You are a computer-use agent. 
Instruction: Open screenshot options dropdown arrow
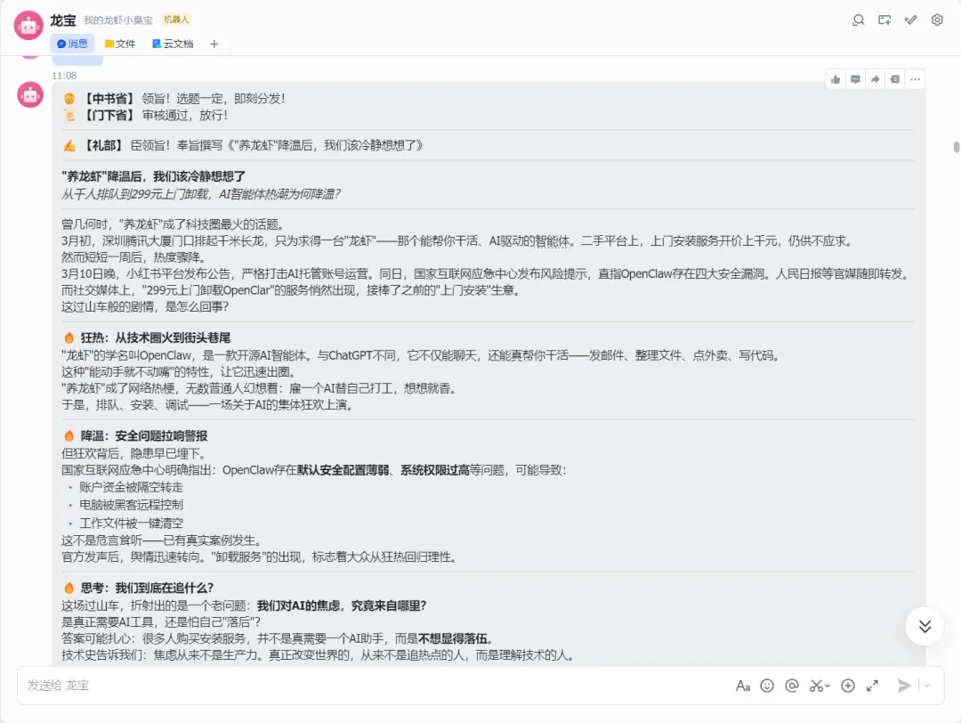point(828,686)
